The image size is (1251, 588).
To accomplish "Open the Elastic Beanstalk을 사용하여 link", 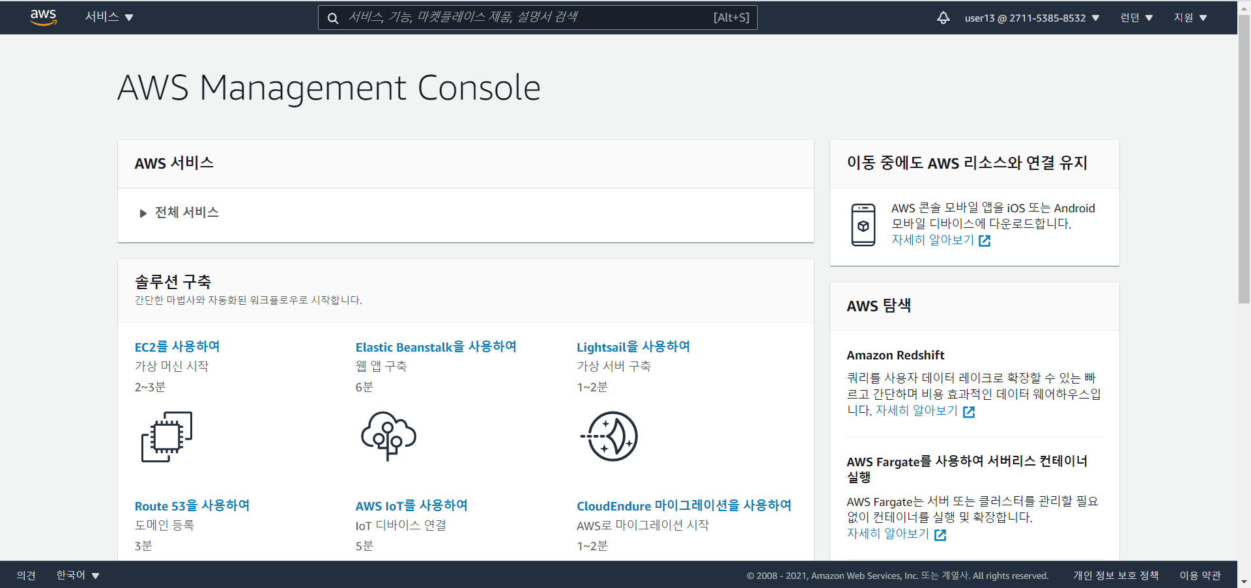I will [x=436, y=346].
